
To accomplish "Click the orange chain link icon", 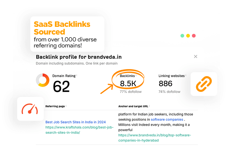I will coord(203,84).
